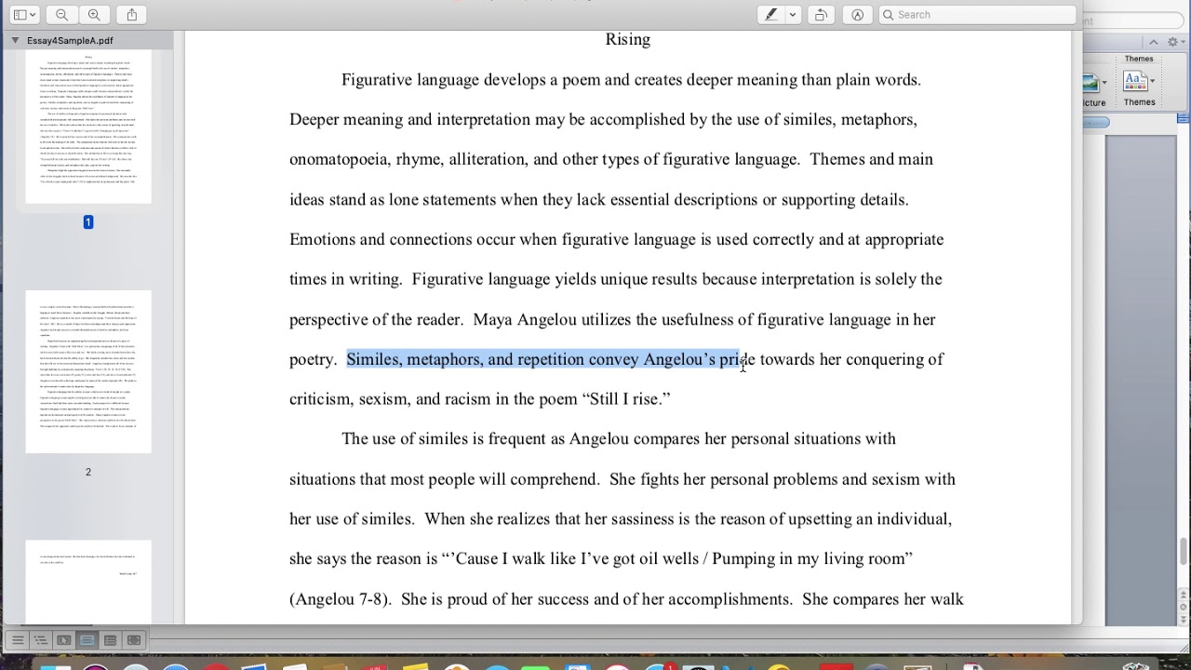Click the word "onomatopoeia" in the essay
The height and width of the screenshot is (670, 1191).
click(339, 159)
